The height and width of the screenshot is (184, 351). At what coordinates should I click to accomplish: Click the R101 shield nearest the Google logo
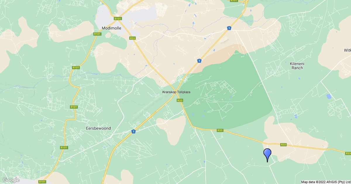click(42, 182)
